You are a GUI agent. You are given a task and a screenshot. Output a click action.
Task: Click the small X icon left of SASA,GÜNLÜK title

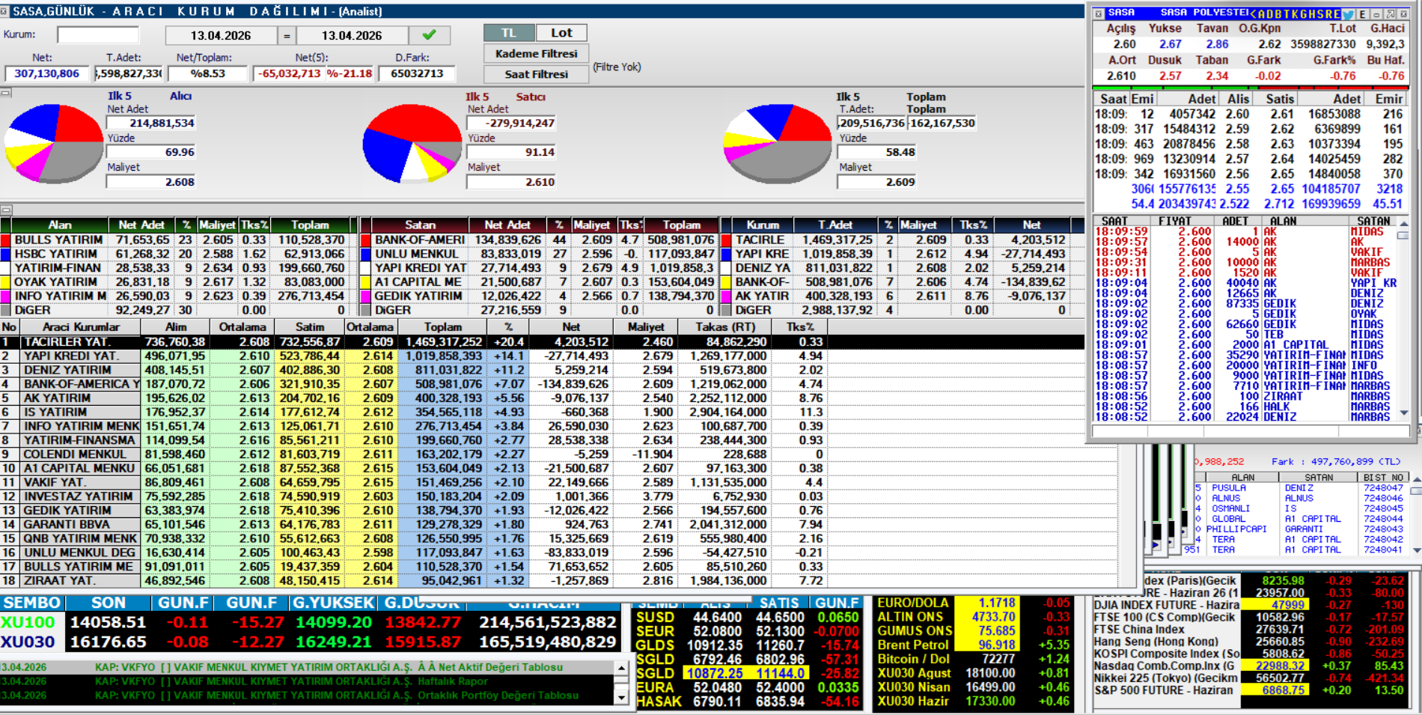(x=4, y=11)
